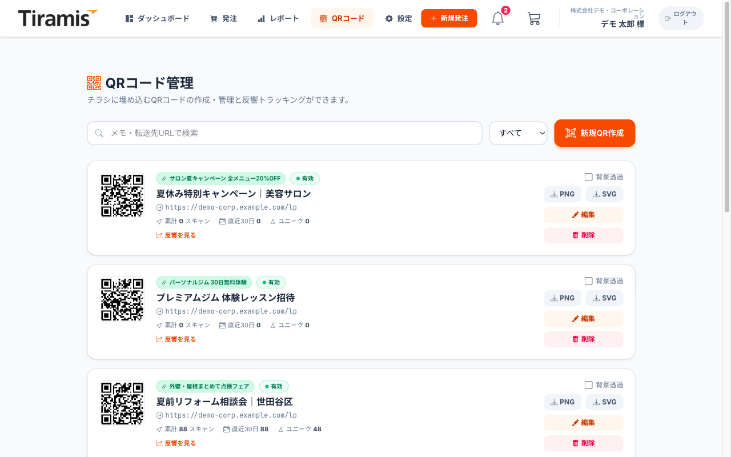Edit the 夏休み特別キャンペーン QR code
This screenshot has width=731, height=457.
point(584,215)
